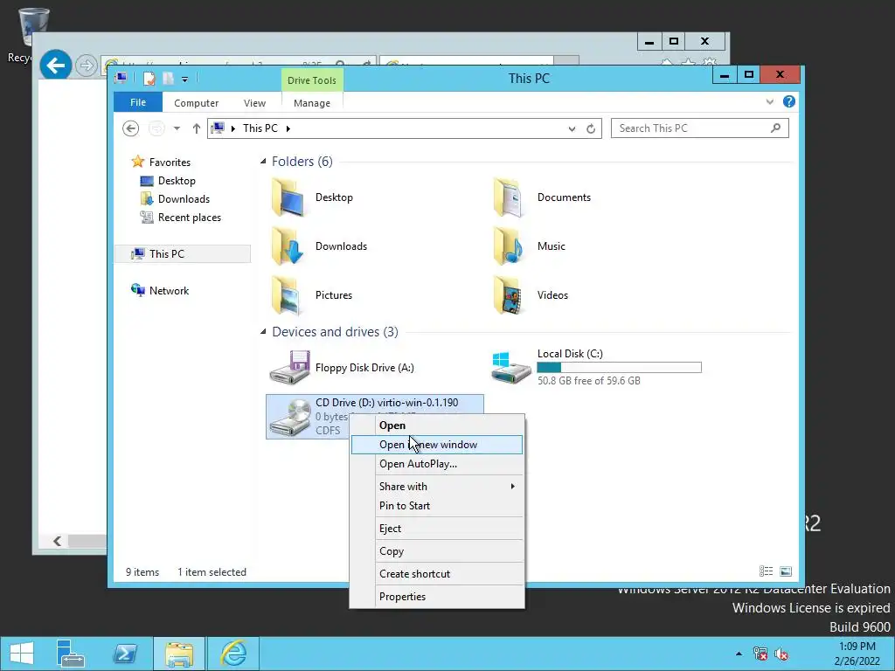Choose Create shortcut

(437, 574)
